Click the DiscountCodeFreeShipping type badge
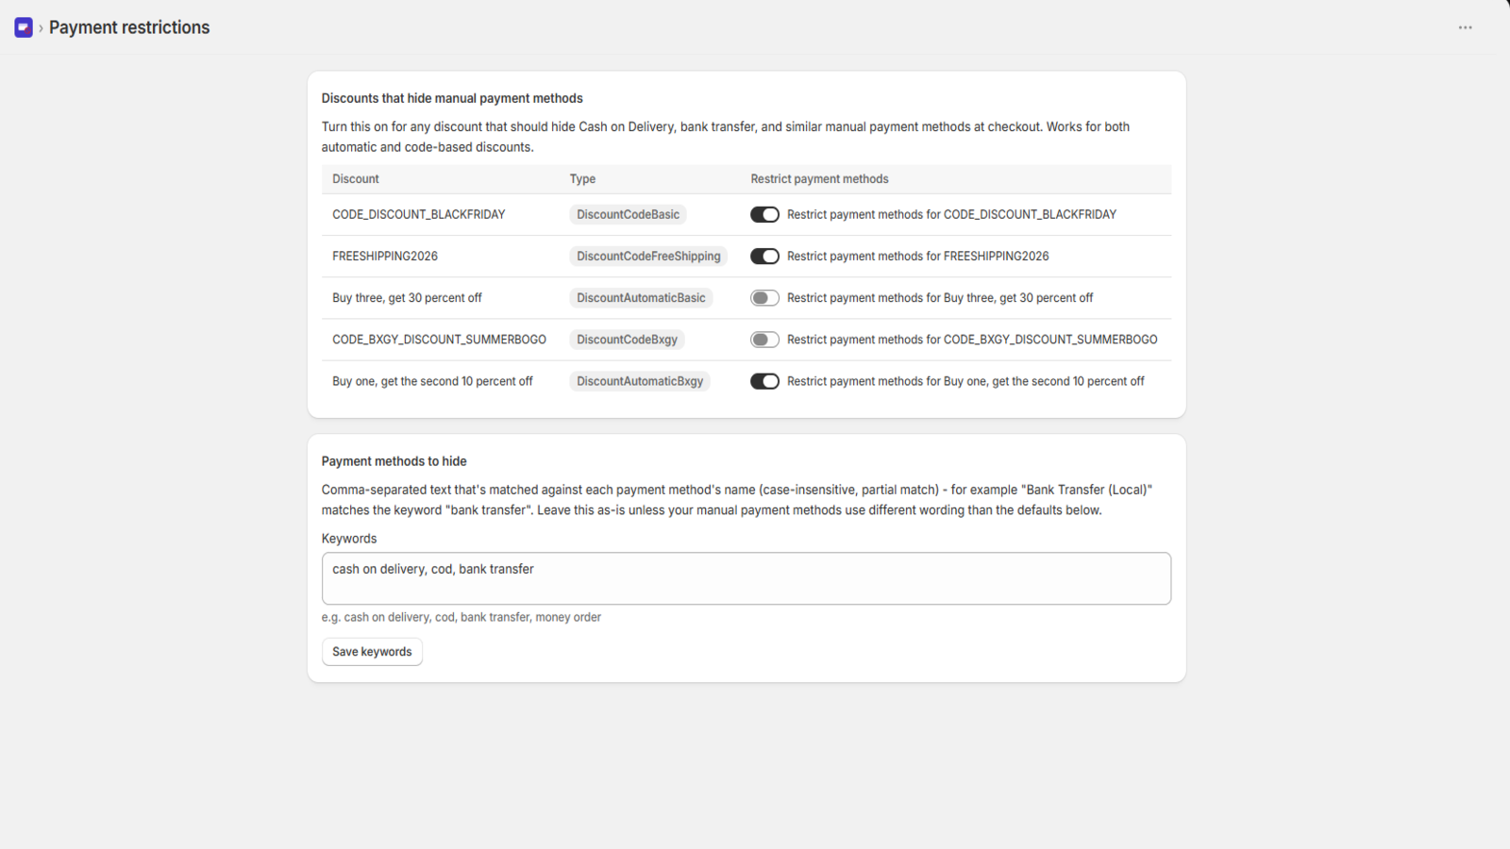 [x=648, y=257]
